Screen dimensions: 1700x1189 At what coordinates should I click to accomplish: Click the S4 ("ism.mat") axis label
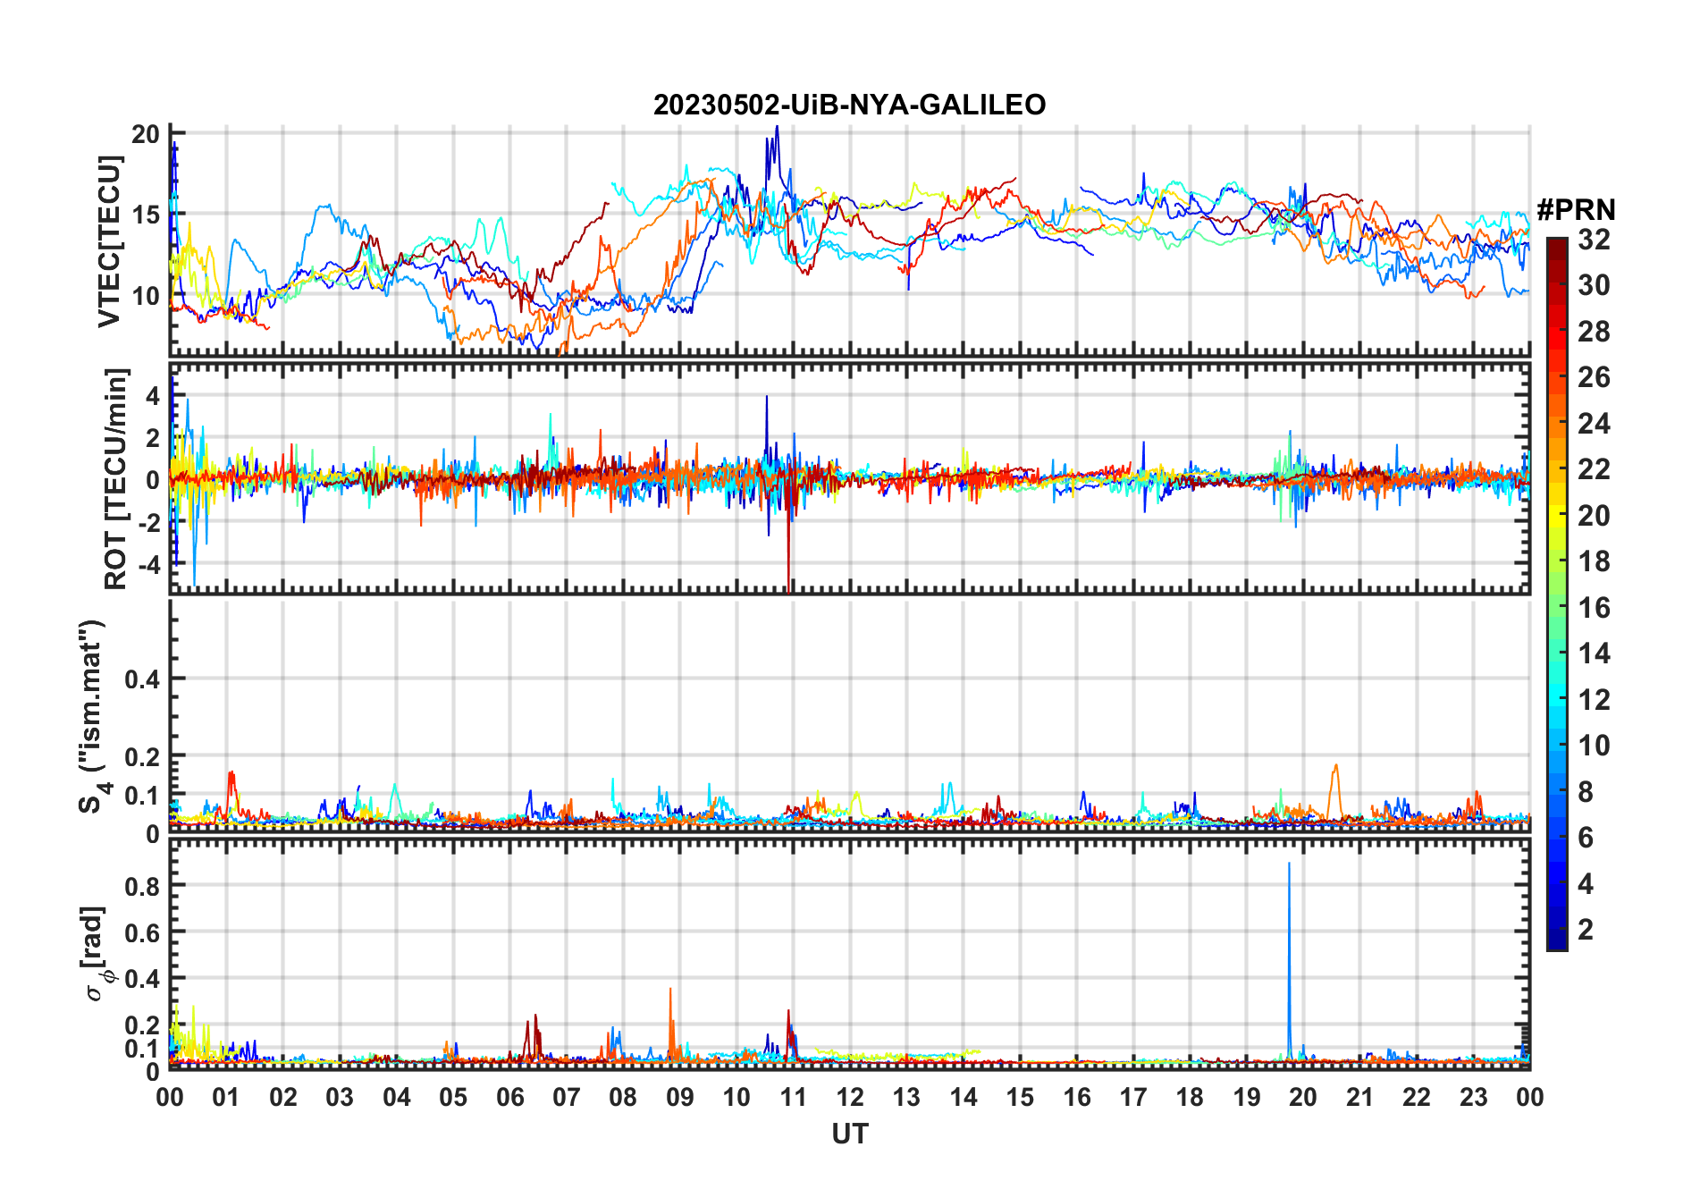tap(93, 716)
